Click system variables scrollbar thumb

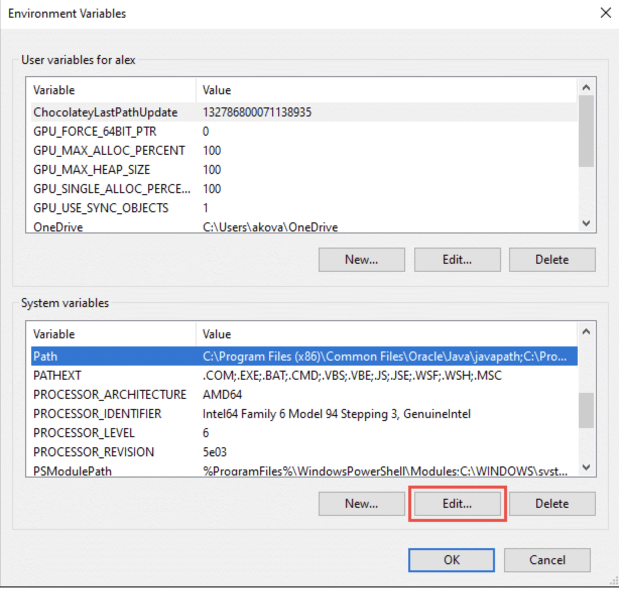586,410
